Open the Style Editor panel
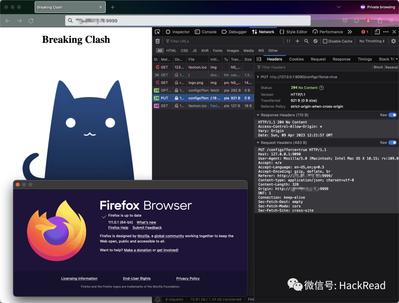 click(293, 32)
